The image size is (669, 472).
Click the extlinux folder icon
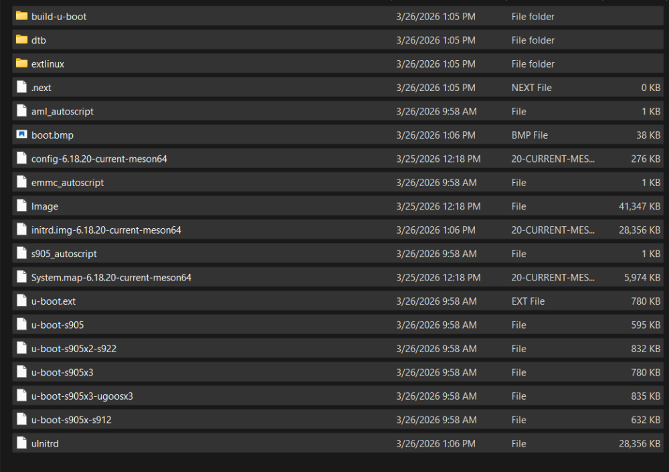21,64
